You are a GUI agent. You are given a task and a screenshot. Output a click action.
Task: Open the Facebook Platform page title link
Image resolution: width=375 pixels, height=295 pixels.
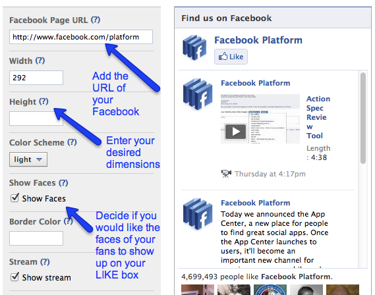tap(258, 40)
